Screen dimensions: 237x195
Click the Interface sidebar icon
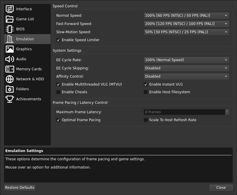(10, 9)
